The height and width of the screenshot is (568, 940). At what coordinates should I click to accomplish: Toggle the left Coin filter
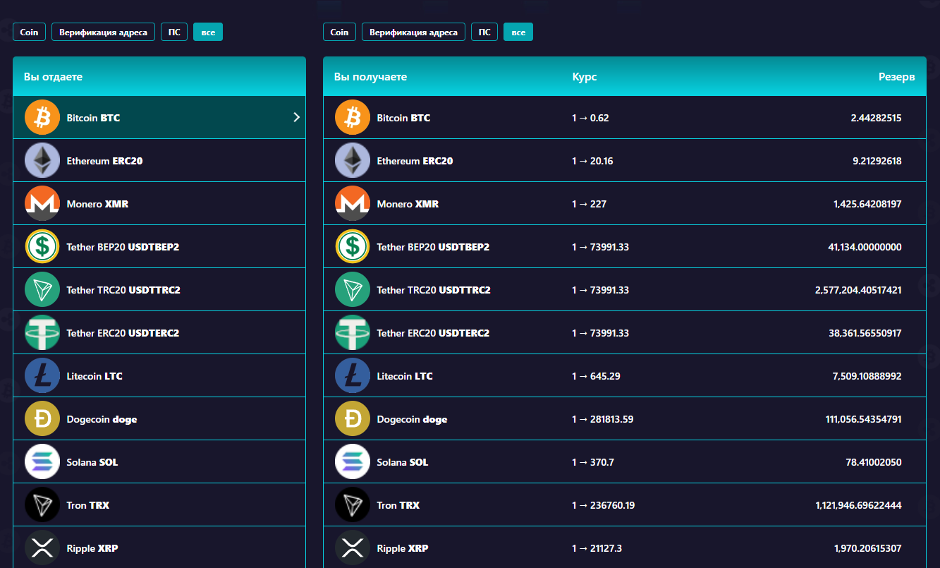click(30, 32)
